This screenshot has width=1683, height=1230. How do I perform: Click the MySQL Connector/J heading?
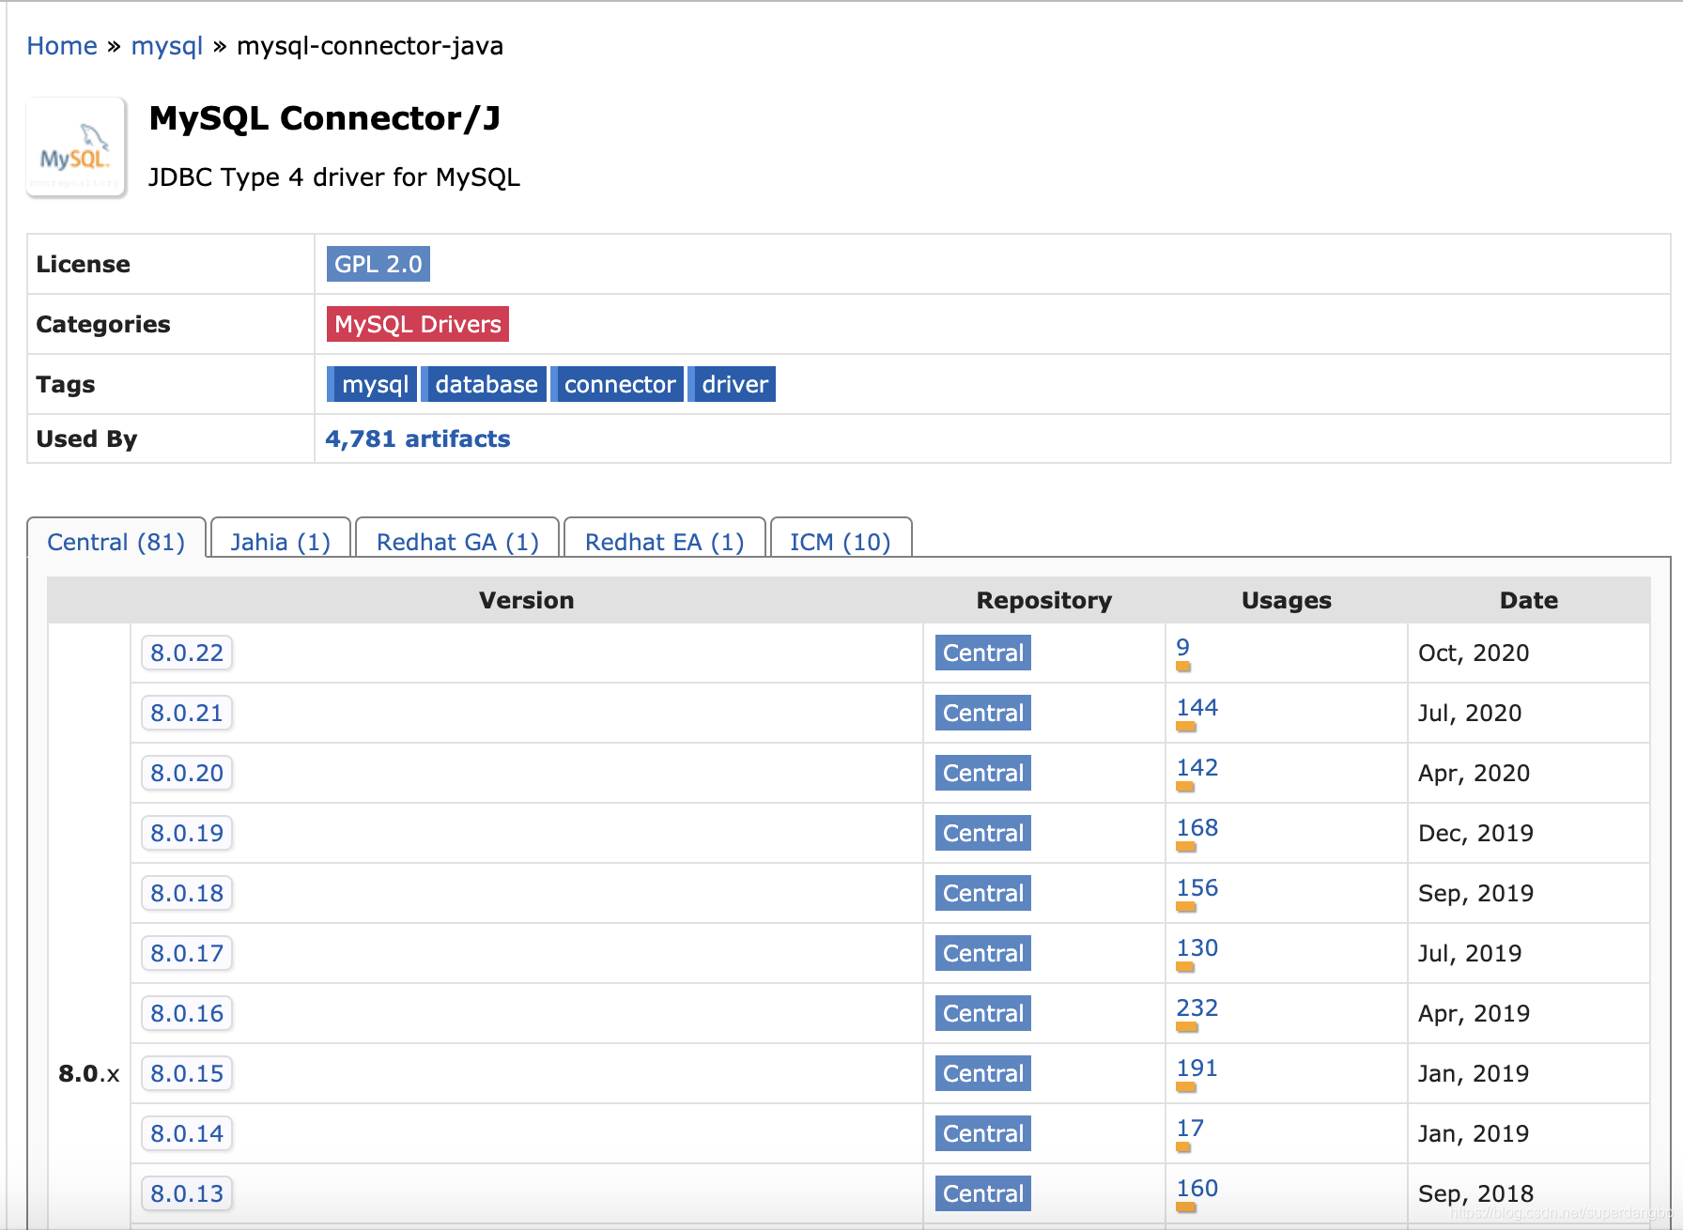pyautogui.click(x=325, y=118)
